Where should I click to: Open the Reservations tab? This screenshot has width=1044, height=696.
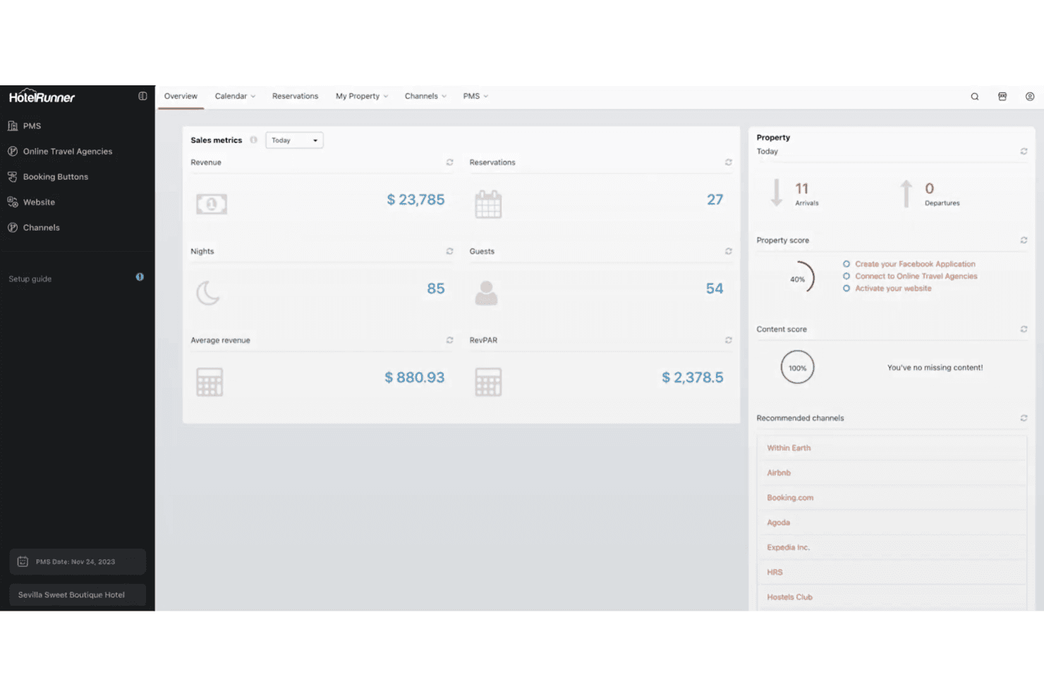click(295, 96)
